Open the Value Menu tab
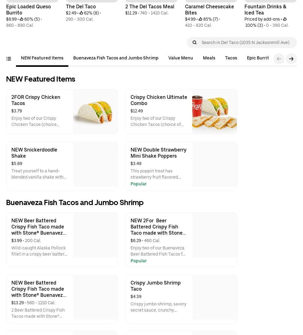The height and width of the screenshot is (335, 303). click(180, 58)
